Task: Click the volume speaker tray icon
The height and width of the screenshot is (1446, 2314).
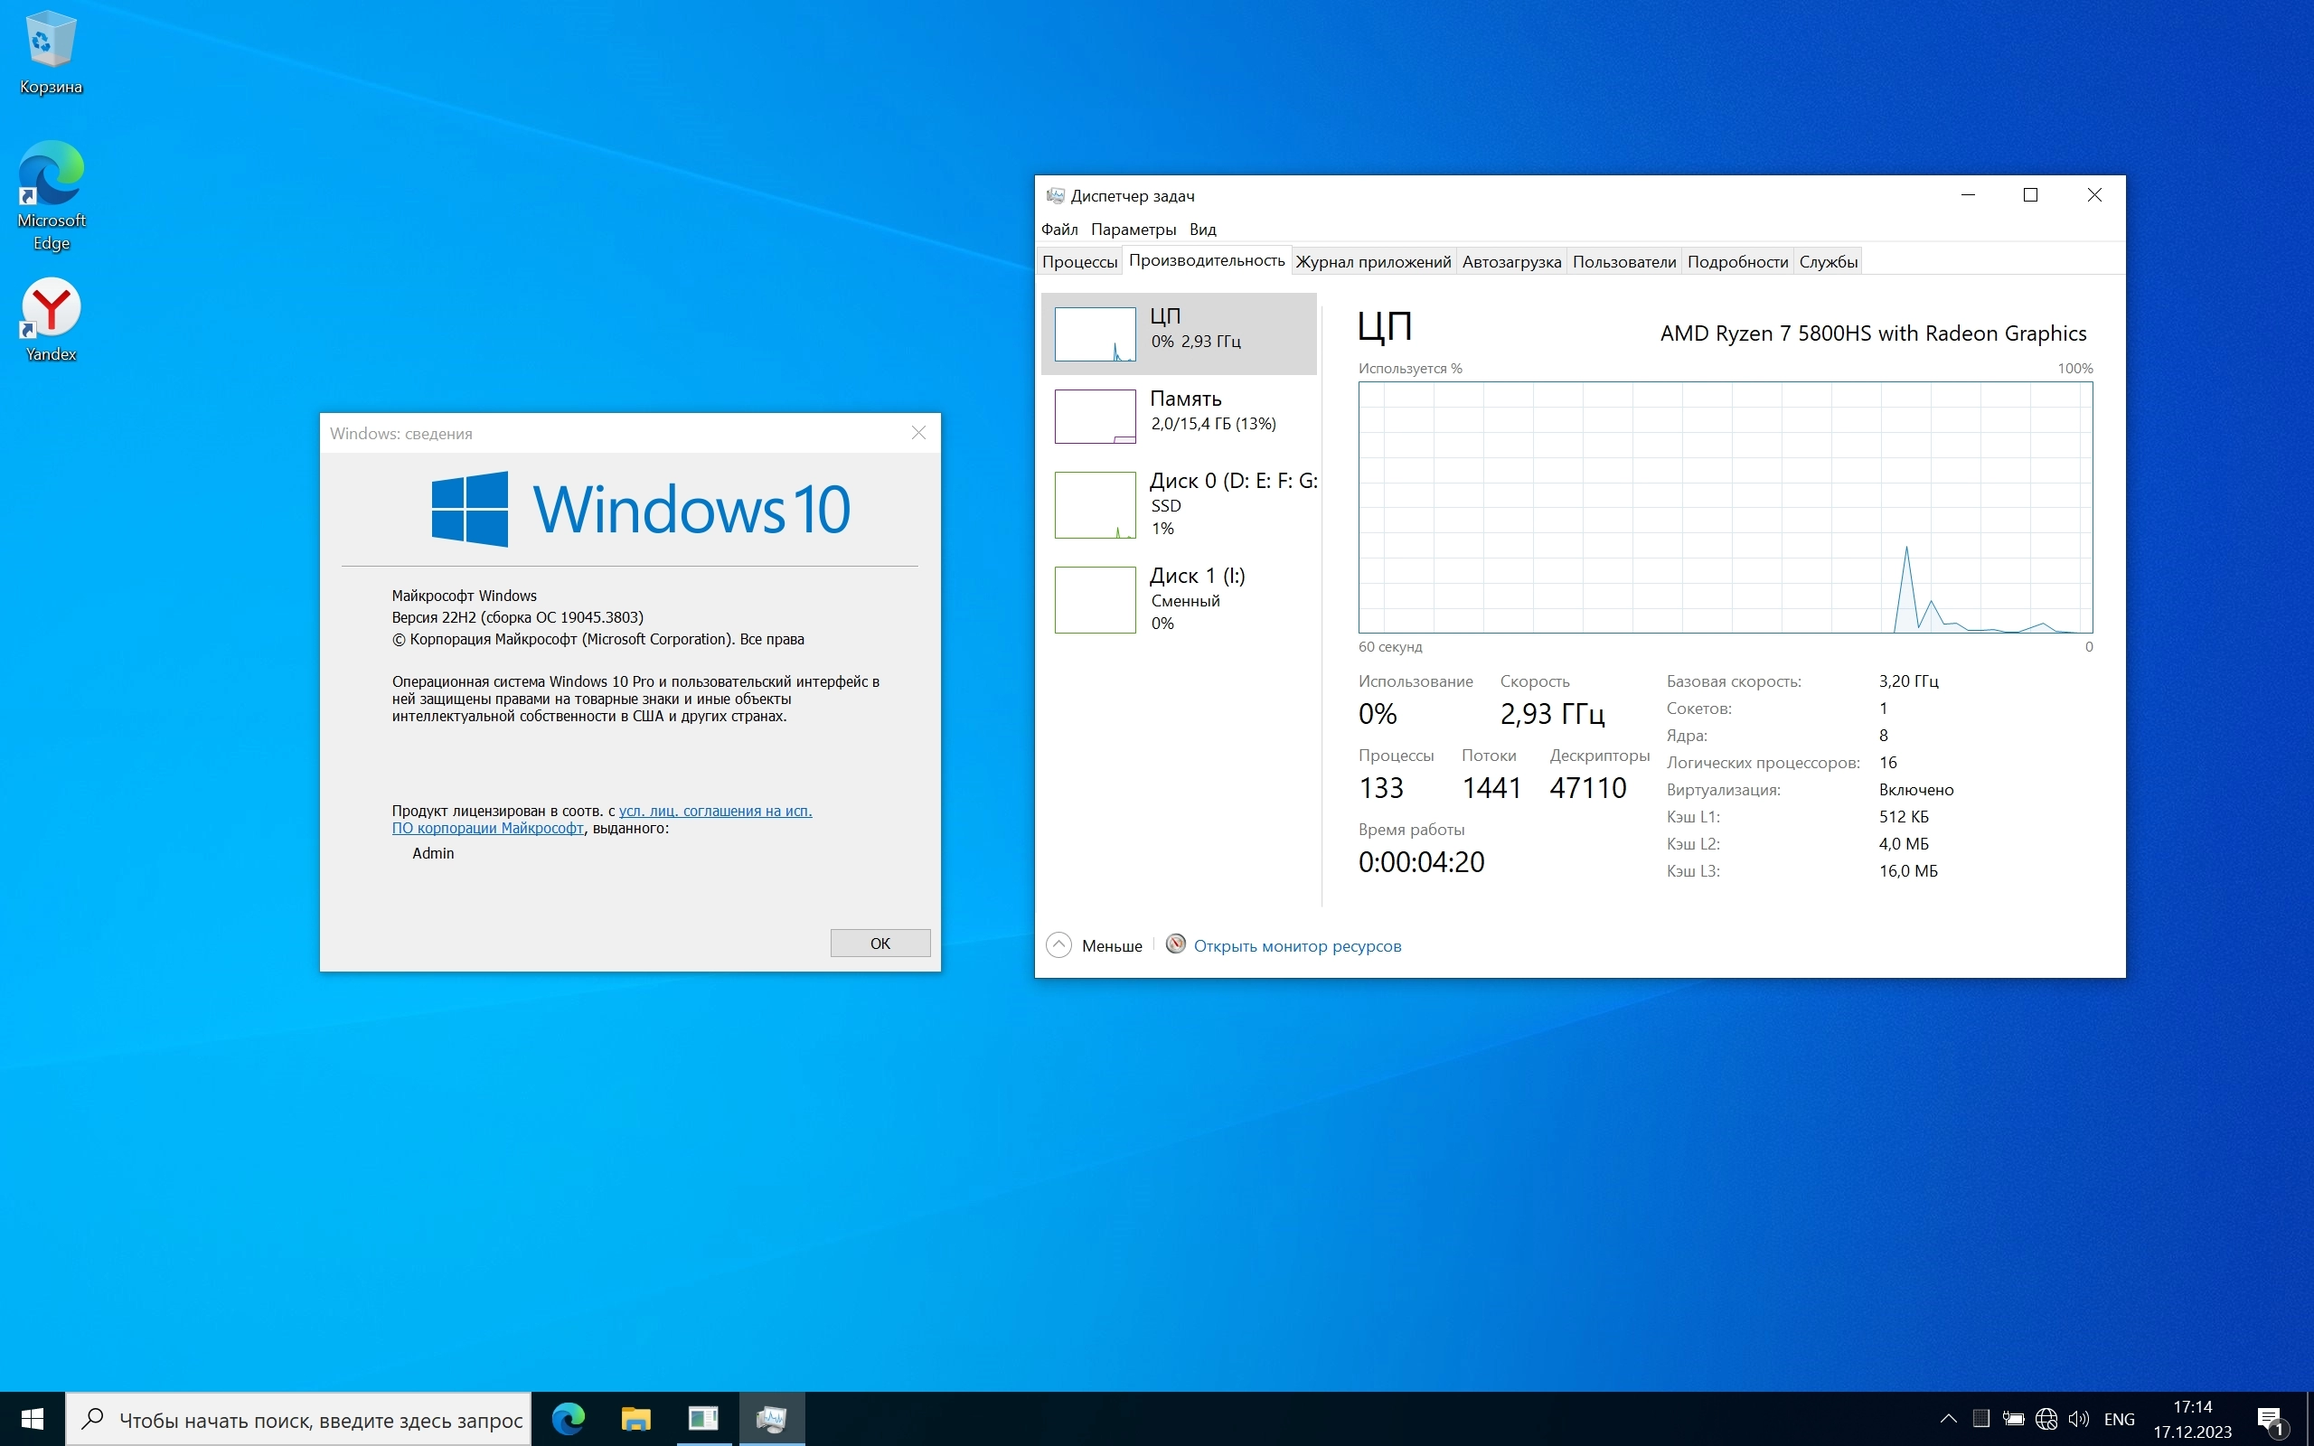Action: (x=2078, y=1419)
